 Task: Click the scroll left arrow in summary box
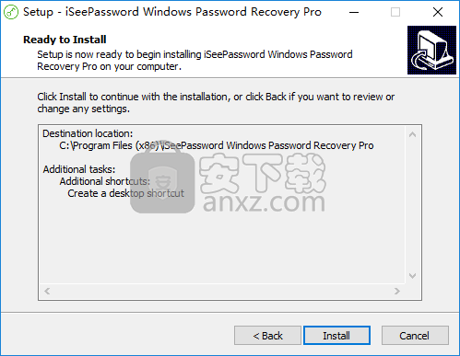47,291
